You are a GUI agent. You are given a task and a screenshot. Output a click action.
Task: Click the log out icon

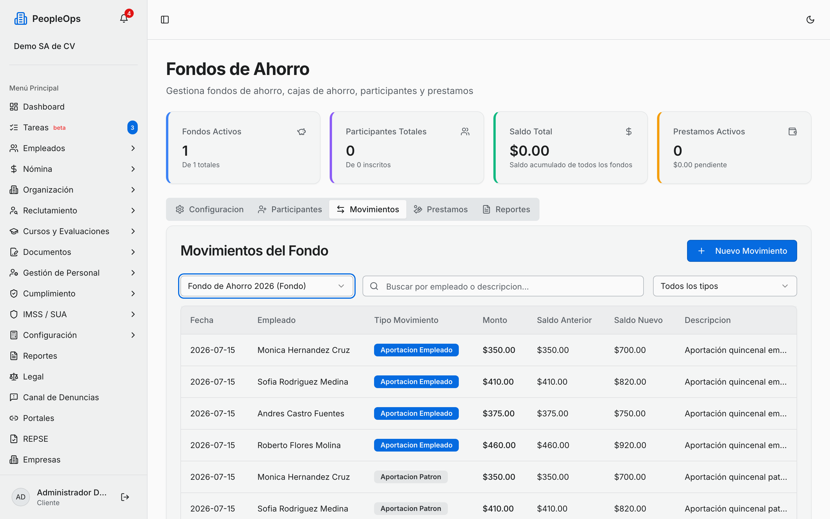[125, 497]
